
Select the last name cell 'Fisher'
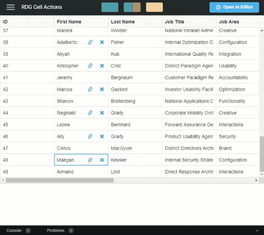(x=135, y=42)
